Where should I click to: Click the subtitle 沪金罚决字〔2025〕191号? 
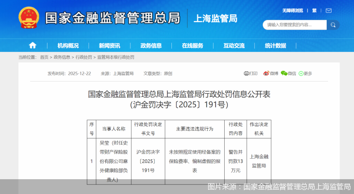pos(179,105)
